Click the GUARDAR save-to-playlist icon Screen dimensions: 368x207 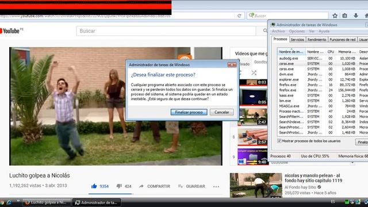pos(180,186)
